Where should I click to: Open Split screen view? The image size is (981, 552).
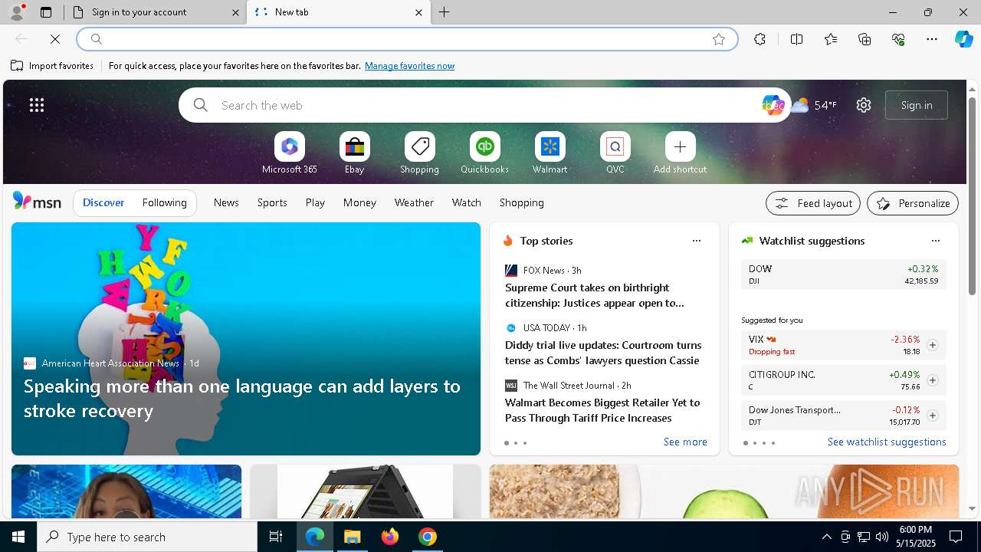click(796, 39)
